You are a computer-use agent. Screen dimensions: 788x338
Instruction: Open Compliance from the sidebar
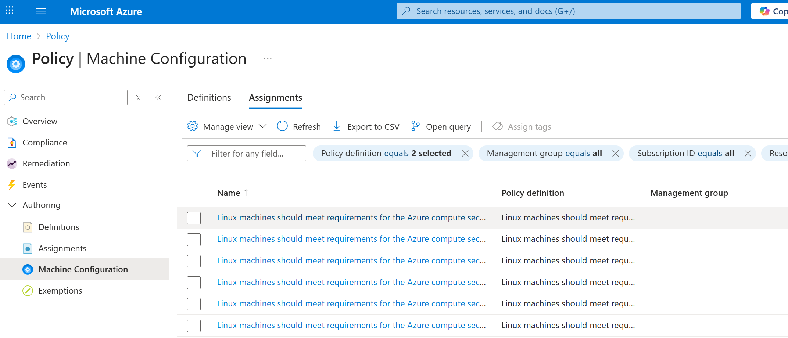pyautogui.click(x=44, y=143)
